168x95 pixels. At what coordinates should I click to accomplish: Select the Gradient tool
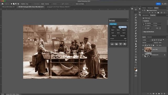(136, 41)
